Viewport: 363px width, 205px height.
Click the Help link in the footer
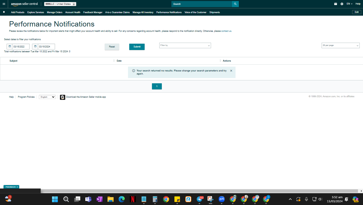coord(11,97)
